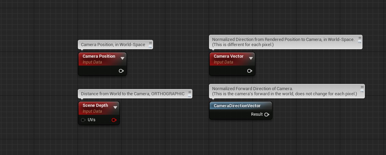The image size is (386, 155).
Task: Click the CameraDirectionVector Result output pin
Action: [266, 114]
